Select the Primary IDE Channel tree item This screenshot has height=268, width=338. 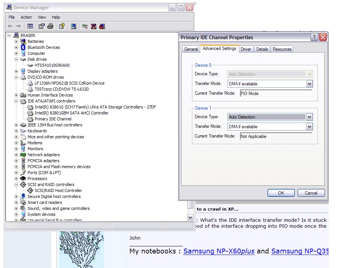click(x=53, y=119)
